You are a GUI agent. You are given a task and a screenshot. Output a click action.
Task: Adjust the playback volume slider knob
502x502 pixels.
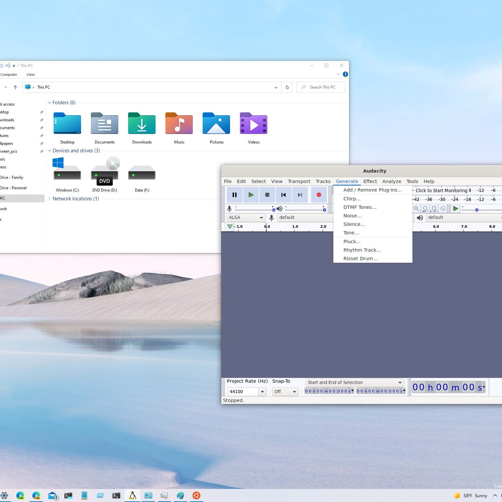point(324,209)
